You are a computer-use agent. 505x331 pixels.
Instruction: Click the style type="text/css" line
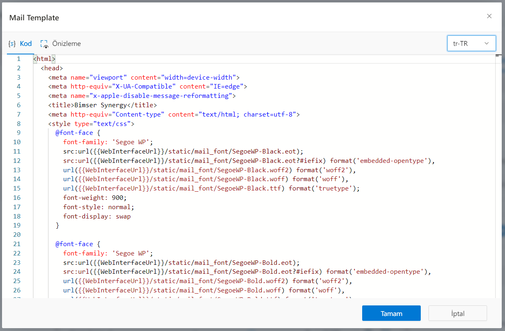coord(91,124)
